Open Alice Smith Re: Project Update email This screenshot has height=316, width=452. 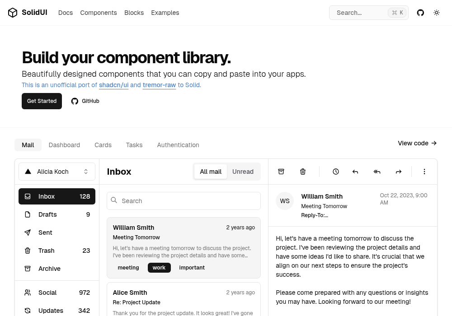(184, 299)
